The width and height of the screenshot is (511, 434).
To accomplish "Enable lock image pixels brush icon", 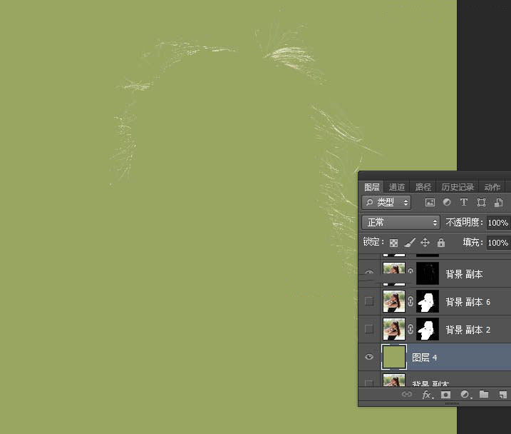I will [x=409, y=243].
